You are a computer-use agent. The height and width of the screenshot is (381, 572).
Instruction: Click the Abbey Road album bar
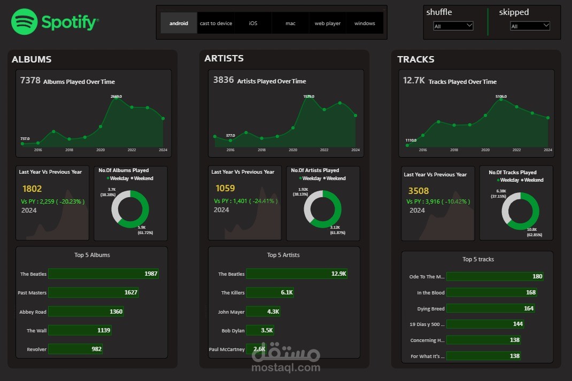[86, 312]
